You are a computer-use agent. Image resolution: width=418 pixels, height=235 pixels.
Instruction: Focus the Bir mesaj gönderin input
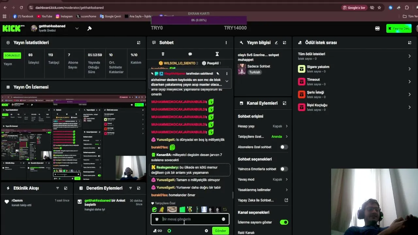click(190, 219)
